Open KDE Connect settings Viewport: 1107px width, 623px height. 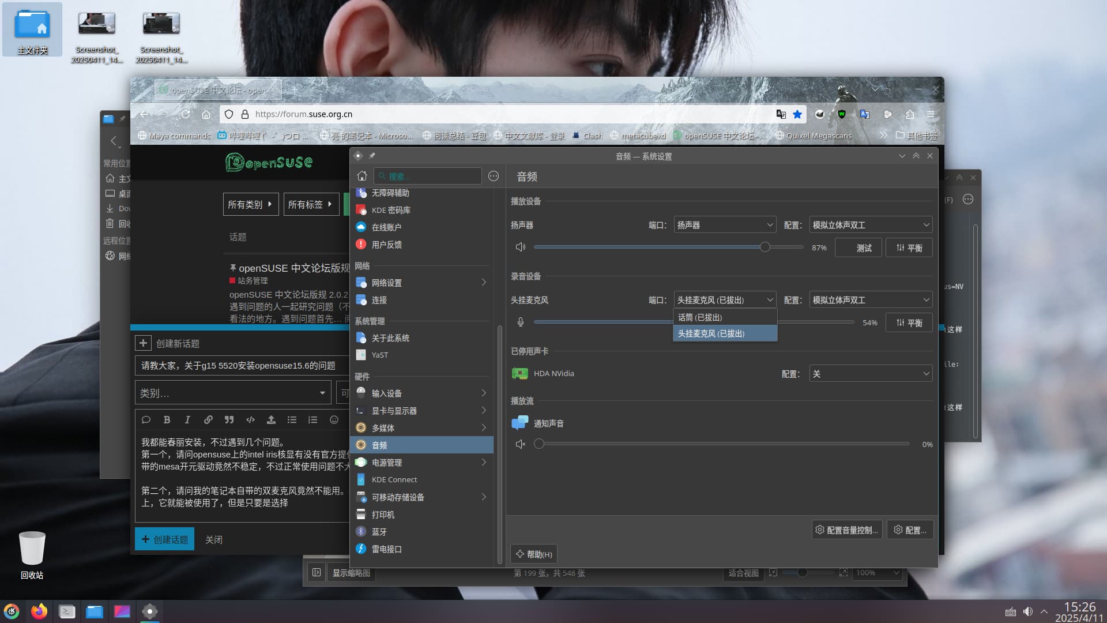394,479
